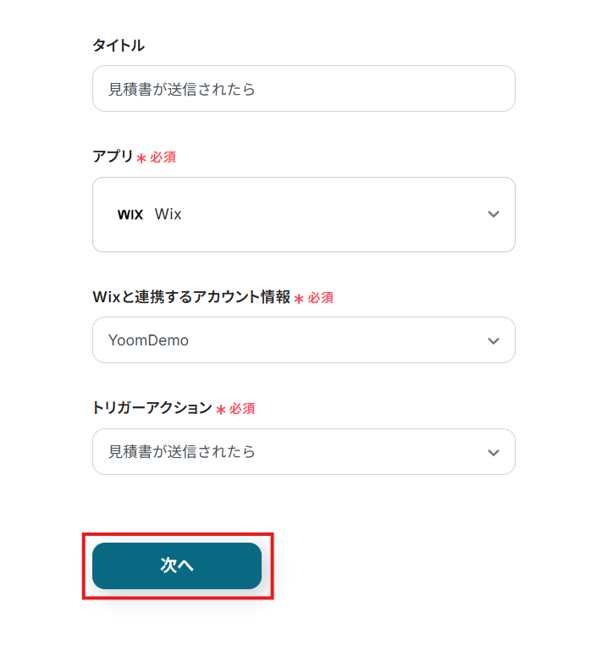The height and width of the screenshot is (662, 602).
Task: Click the 必須 marker beside アカウント情報
Action: click(321, 298)
